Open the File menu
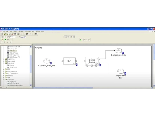The width and height of the screenshot is (155, 116). (x=4, y=31)
